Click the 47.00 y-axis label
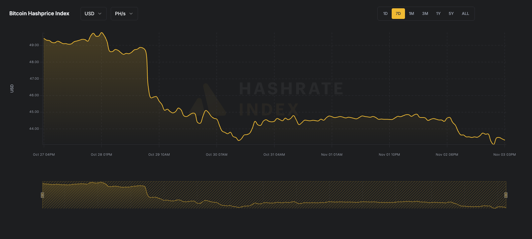Viewport: 532px width, 239px height. click(34, 79)
